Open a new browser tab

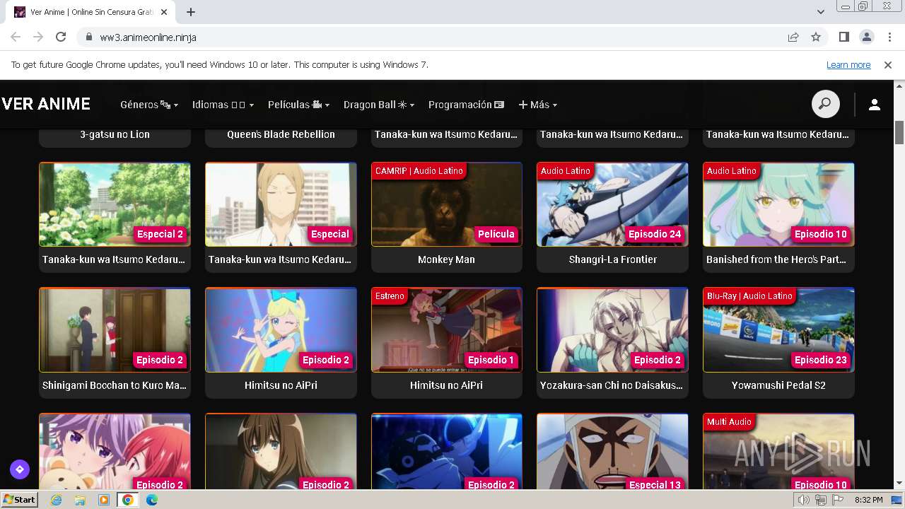point(191,12)
